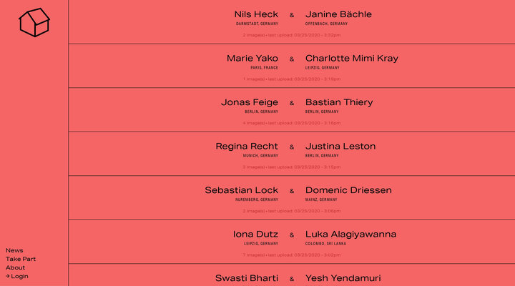This screenshot has height=286, width=515.
Task: Click the Login link
Action: pos(17,276)
